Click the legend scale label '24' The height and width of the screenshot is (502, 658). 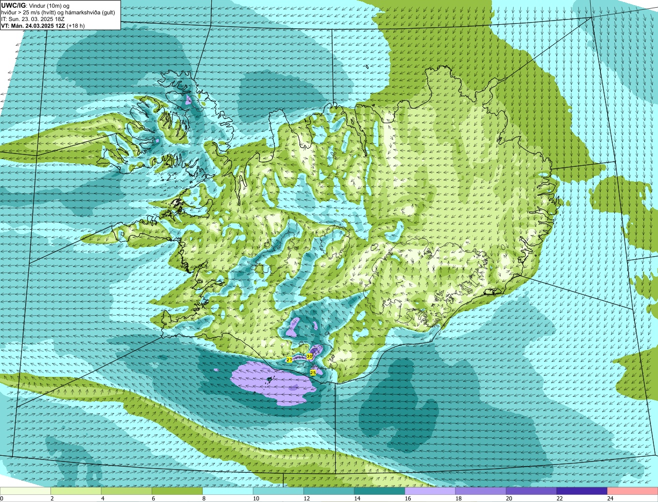pos(610,498)
